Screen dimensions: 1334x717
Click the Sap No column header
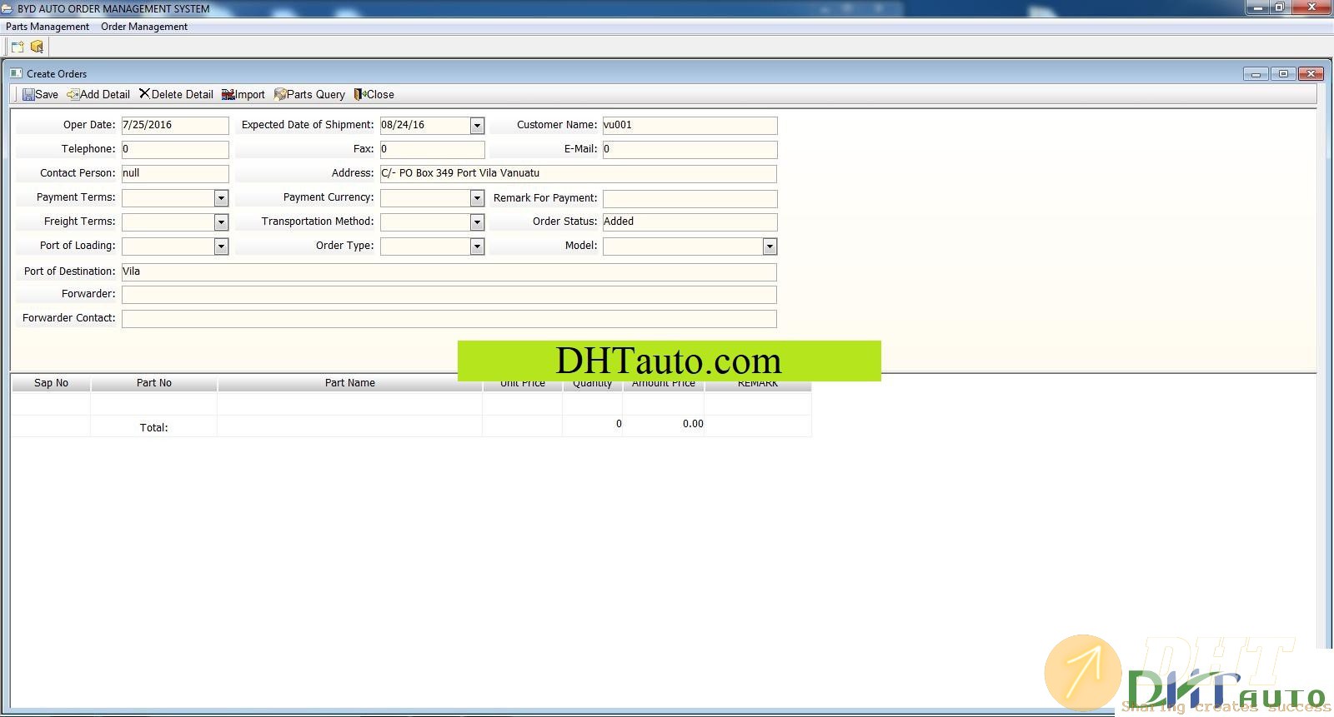point(51,383)
